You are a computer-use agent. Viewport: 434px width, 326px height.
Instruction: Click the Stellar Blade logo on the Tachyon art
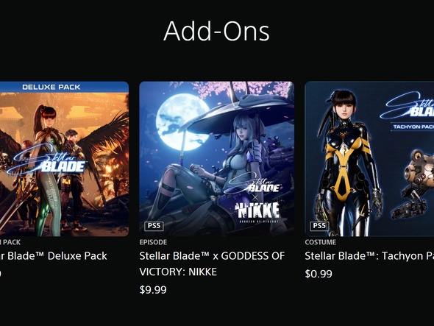[x=408, y=107]
